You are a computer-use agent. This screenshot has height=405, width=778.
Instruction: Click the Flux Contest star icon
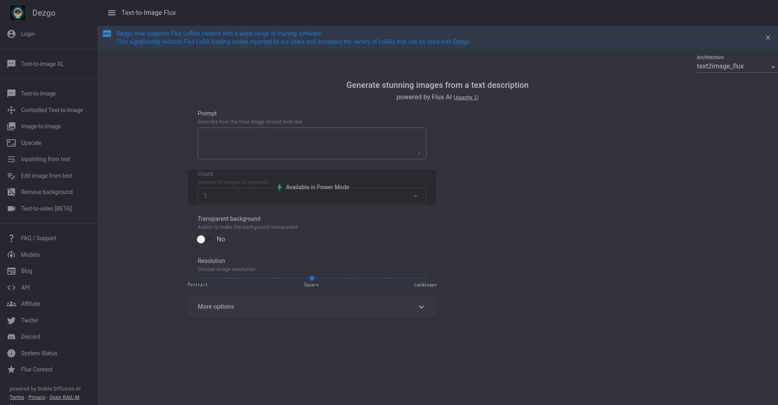[x=11, y=370]
